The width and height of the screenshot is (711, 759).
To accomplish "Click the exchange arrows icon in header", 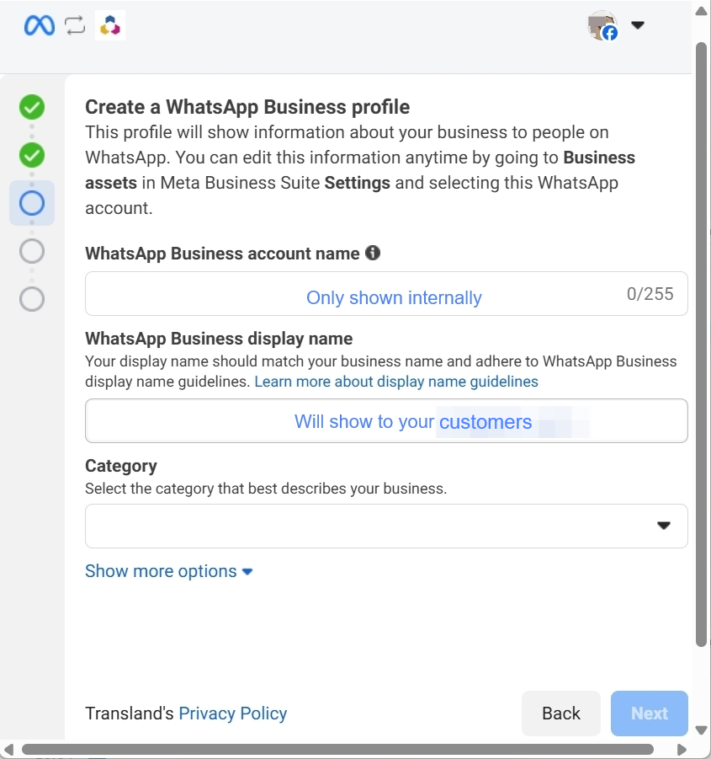I will [x=75, y=25].
